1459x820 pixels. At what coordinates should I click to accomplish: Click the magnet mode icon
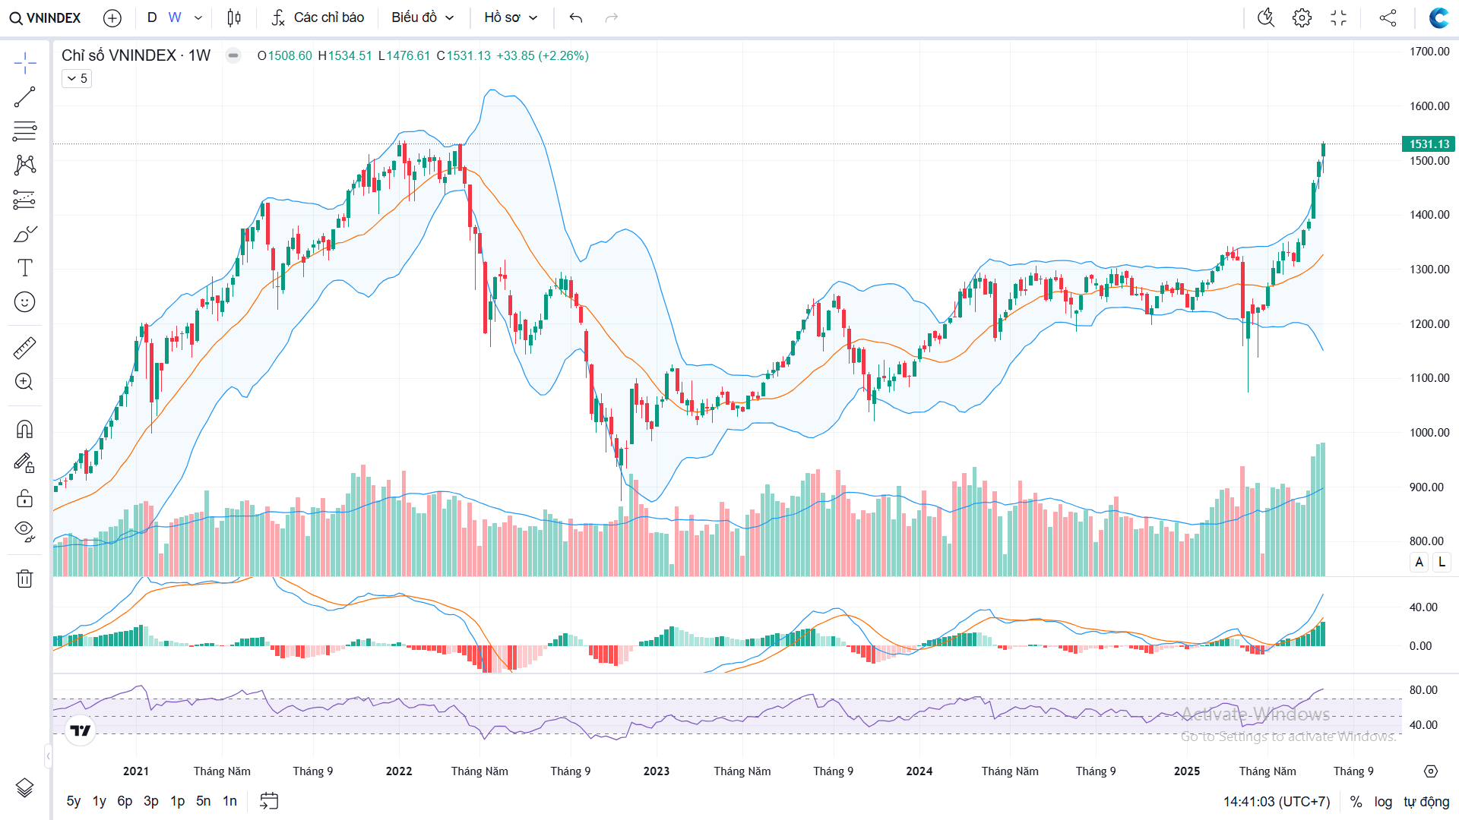tap(24, 430)
